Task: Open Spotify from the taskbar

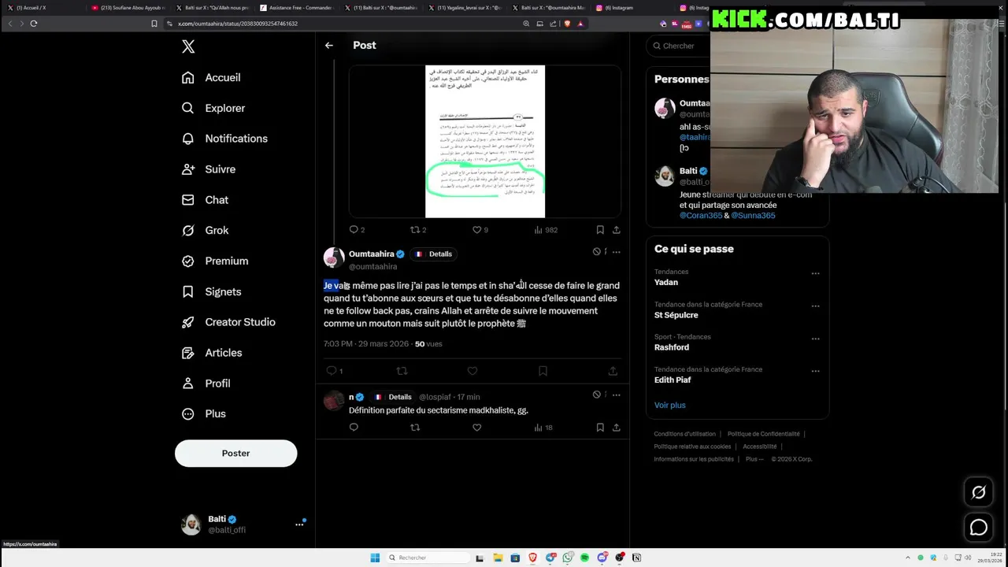Action: (585, 558)
